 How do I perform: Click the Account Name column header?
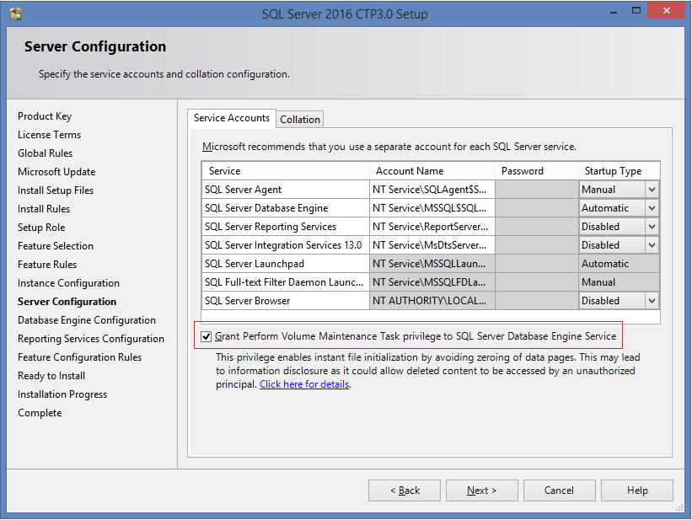coord(432,171)
